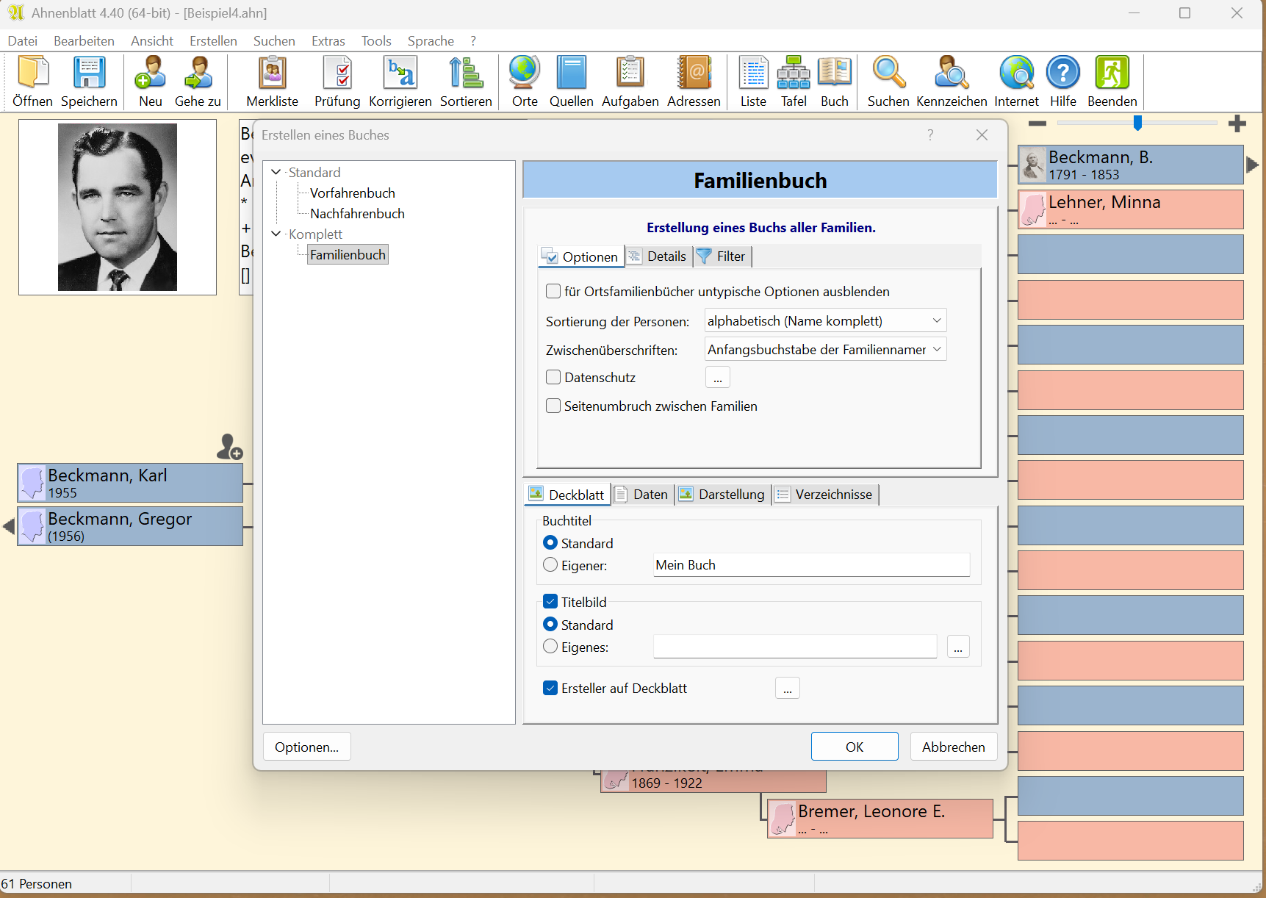Image resolution: width=1266 pixels, height=898 pixels.
Task: Click the Merkliste toolbar icon
Action: (x=272, y=82)
